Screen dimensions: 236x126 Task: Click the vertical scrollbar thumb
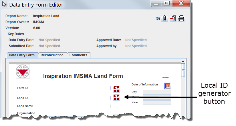coord(183,70)
